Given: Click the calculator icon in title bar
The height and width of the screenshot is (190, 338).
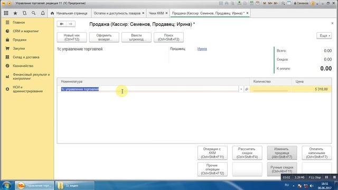Looking at the screenshot, I should 251,3.
